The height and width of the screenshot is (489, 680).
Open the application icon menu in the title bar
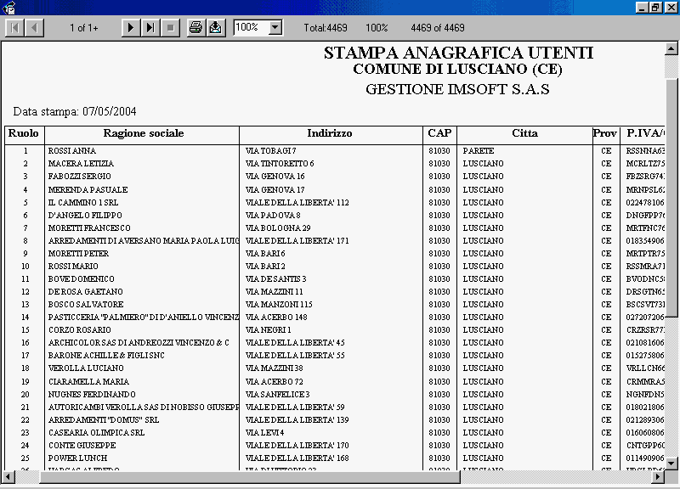pos(8,7)
